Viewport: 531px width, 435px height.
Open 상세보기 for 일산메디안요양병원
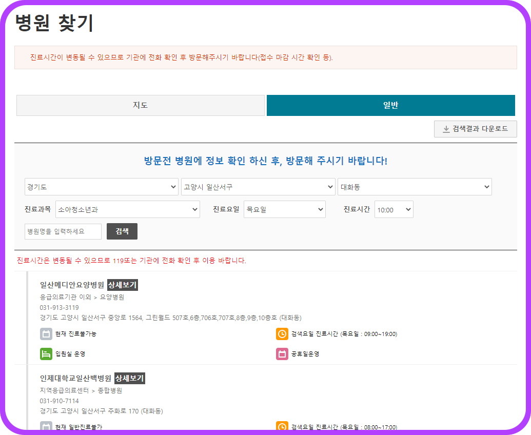click(123, 285)
